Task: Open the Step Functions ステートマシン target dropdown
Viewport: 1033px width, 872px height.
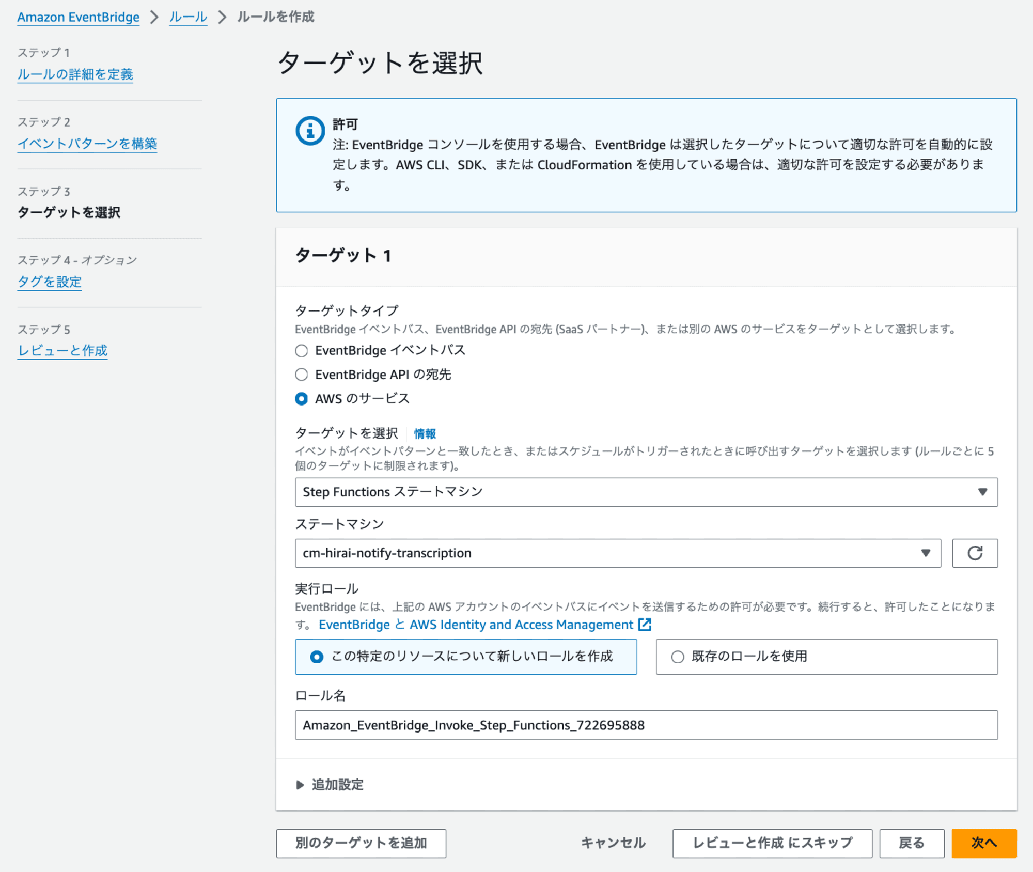Action: 646,492
